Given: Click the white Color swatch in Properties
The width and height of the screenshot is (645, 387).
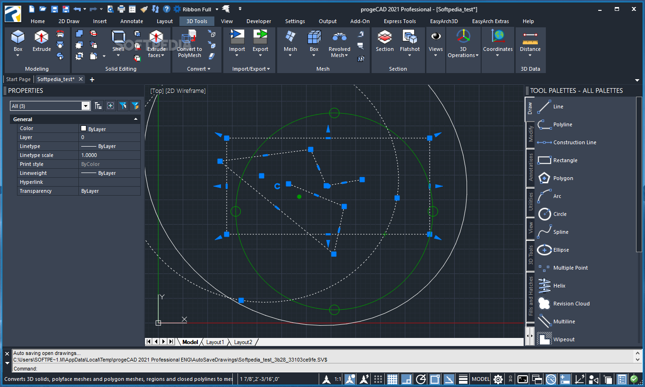Looking at the screenshot, I should (84, 128).
